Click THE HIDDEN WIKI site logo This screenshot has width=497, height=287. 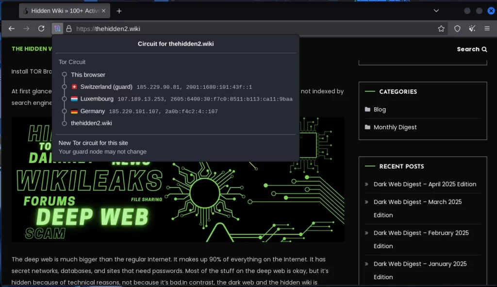pos(32,49)
